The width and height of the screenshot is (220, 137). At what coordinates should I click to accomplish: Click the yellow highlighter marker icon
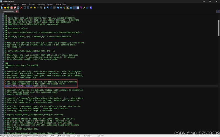[x=84, y=8]
